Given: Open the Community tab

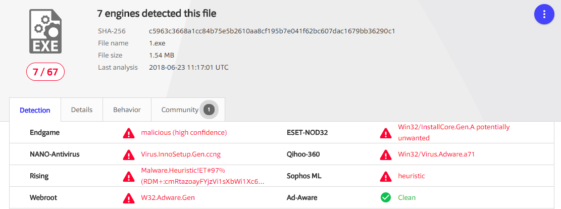Looking at the screenshot, I should pyautogui.click(x=180, y=110).
